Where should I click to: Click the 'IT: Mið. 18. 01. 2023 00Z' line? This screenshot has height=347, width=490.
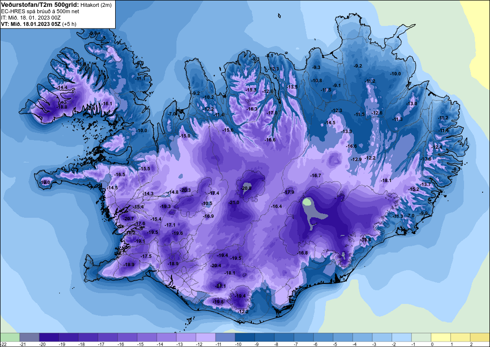pos(31,18)
